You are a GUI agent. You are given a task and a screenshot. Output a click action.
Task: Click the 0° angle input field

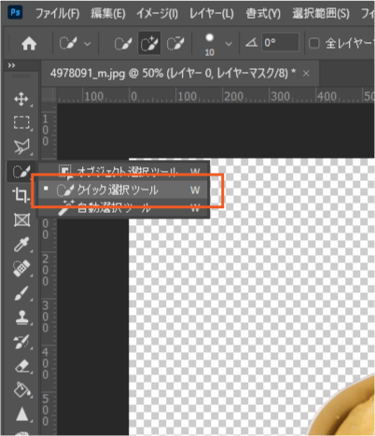point(280,42)
